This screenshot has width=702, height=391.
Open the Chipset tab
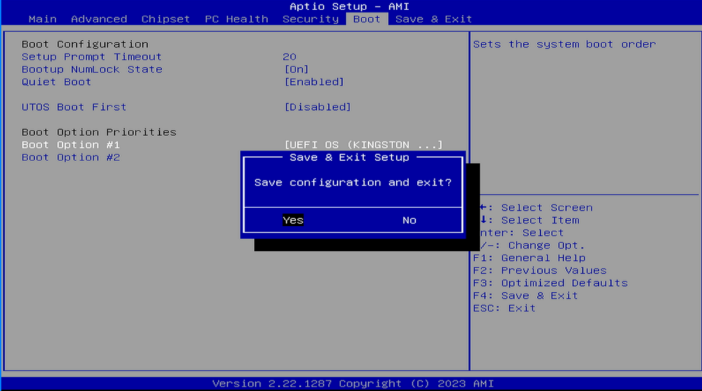click(165, 19)
